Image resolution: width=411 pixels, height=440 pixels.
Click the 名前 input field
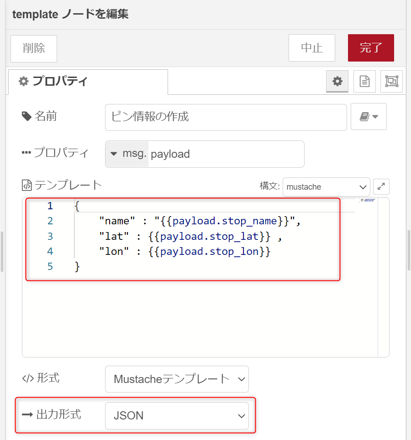point(226,117)
